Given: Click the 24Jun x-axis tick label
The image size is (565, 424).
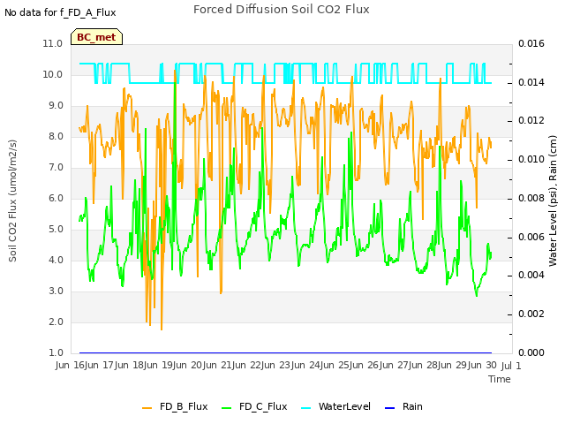Looking at the screenshot, I should point(321,365).
